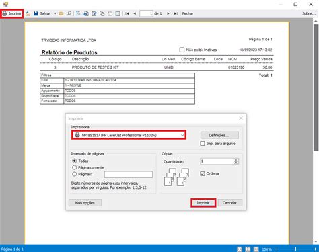Click the Definições... button
The width and height of the screenshot is (319, 252).
click(219, 135)
